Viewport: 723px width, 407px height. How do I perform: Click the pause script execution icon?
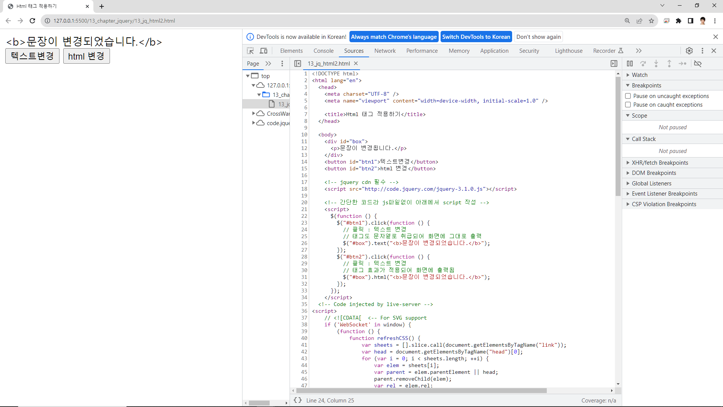(630, 64)
